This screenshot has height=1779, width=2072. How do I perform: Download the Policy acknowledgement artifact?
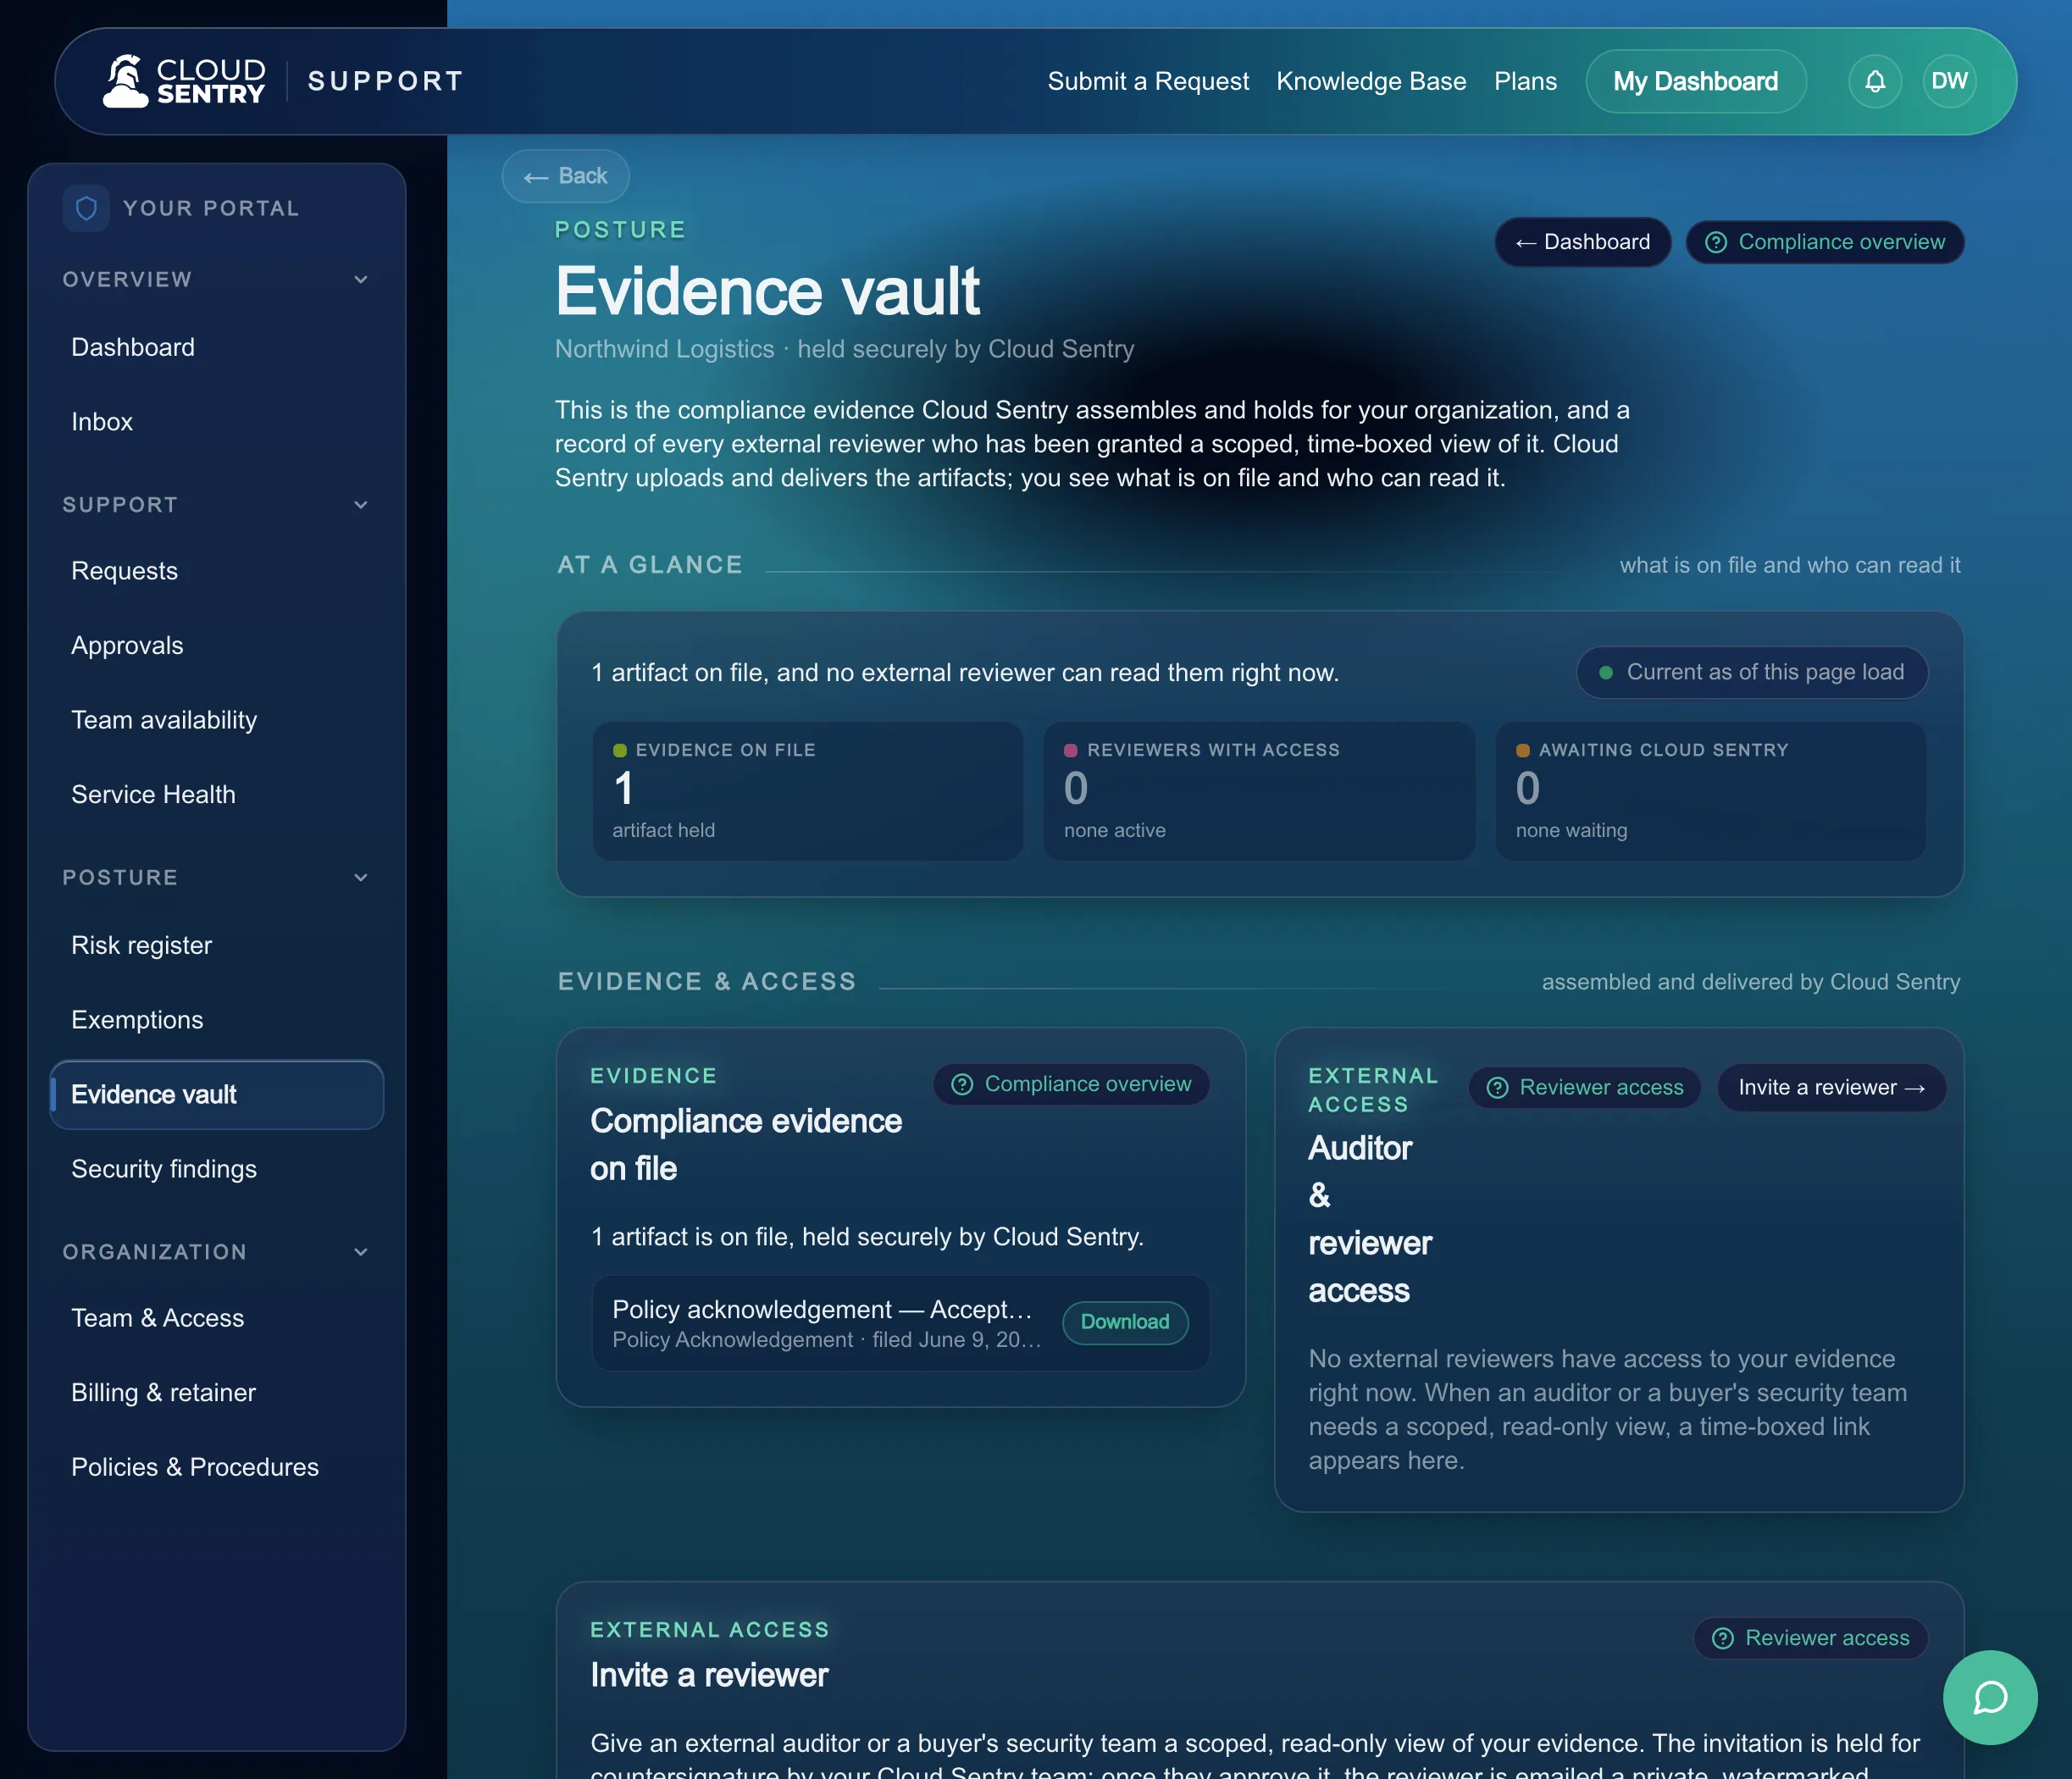pos(1125,1322)
